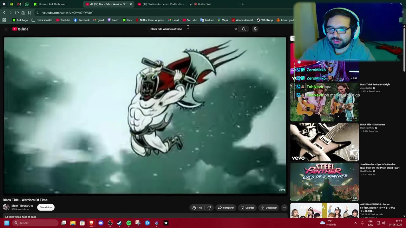Open File Explorer from the taskbar
Screen dimensions: 406x228
[73, 223]
